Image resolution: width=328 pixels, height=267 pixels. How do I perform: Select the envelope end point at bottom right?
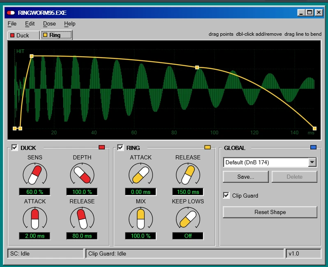(x=314, y=129)
